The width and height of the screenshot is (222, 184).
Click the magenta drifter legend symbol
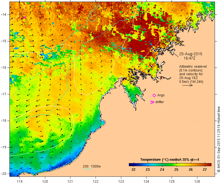point(152,102)
